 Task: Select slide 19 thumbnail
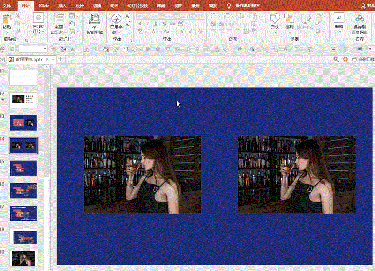click(x=24, y=259)
